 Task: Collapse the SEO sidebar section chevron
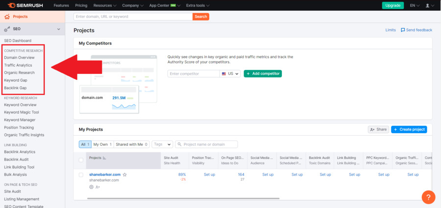pos(58,29)
